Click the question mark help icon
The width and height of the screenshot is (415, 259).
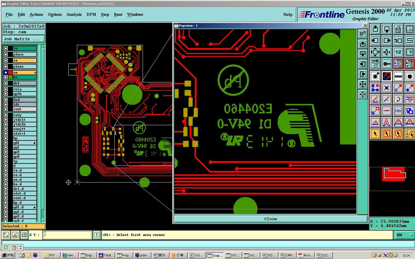pyautogui.click(x=410, y=52)
